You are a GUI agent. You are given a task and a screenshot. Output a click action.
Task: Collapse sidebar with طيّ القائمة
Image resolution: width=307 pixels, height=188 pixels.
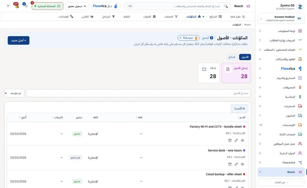click(281, 182)
